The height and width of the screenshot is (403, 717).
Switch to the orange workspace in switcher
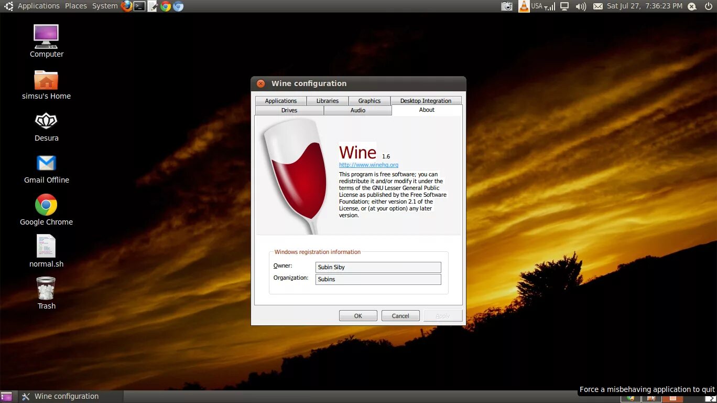coord(672,398)
